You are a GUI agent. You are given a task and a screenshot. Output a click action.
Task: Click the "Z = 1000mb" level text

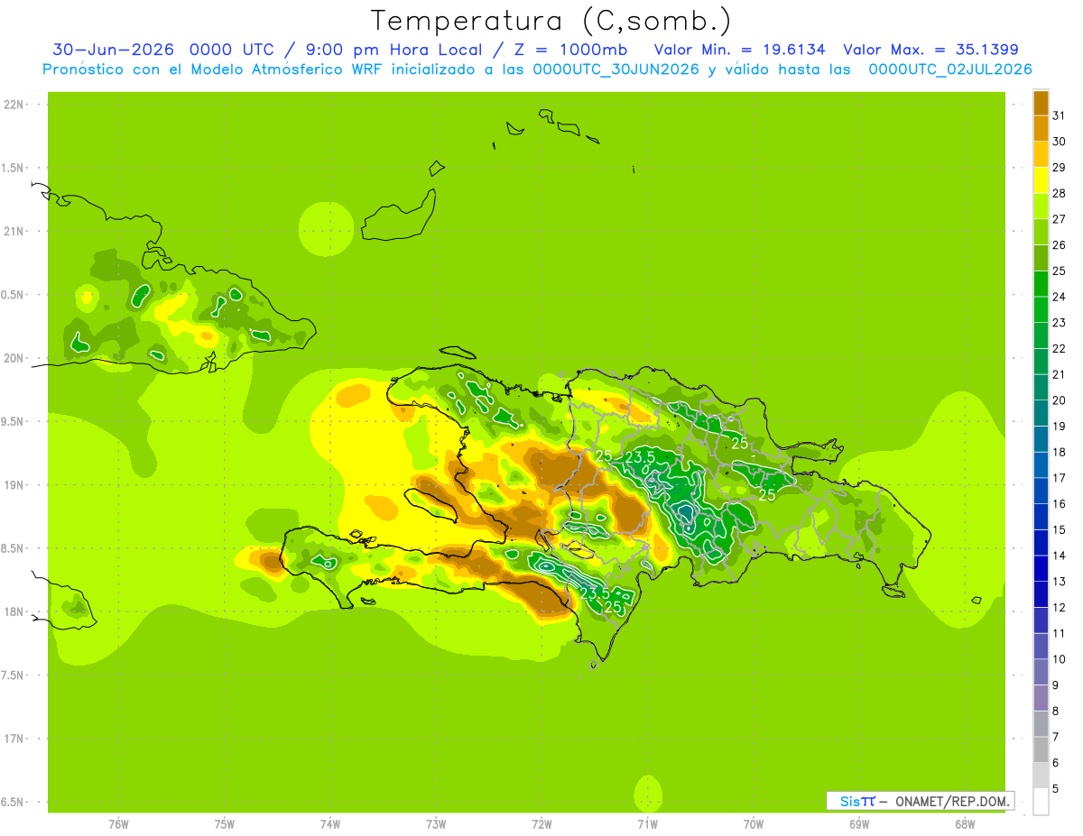coord(571,50)
